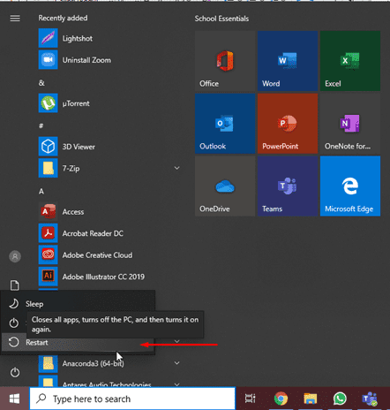Click the Windows Start button
The width and height of the screenshot is (390, 410).
tap(14, 399)
